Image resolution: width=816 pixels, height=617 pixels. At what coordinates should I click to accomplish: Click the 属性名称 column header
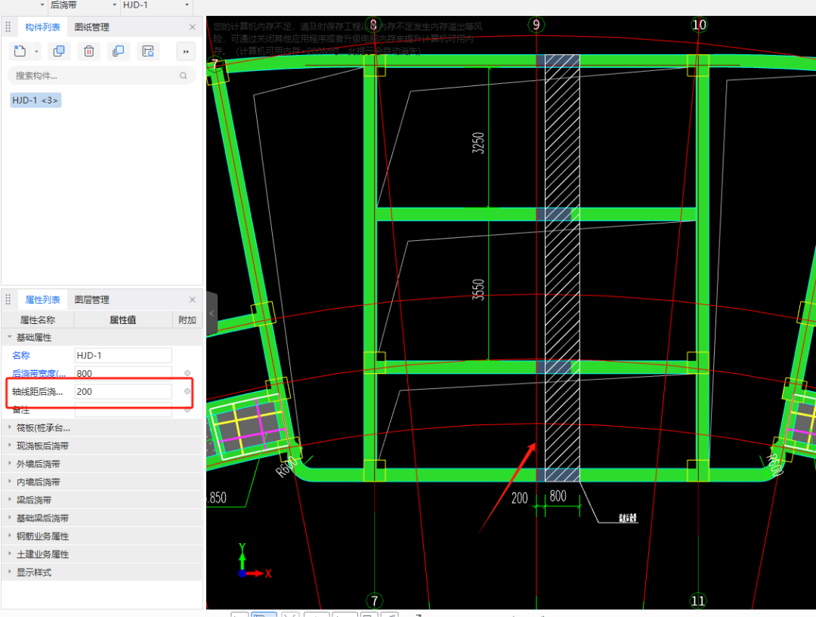(38, 320)
